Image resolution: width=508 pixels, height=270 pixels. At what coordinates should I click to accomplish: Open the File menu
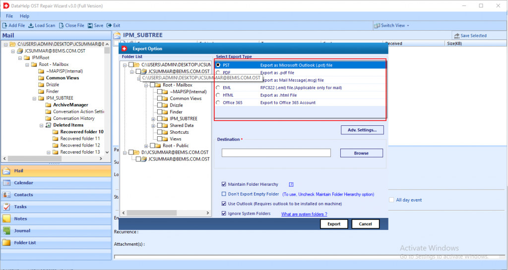pos(9,16)
